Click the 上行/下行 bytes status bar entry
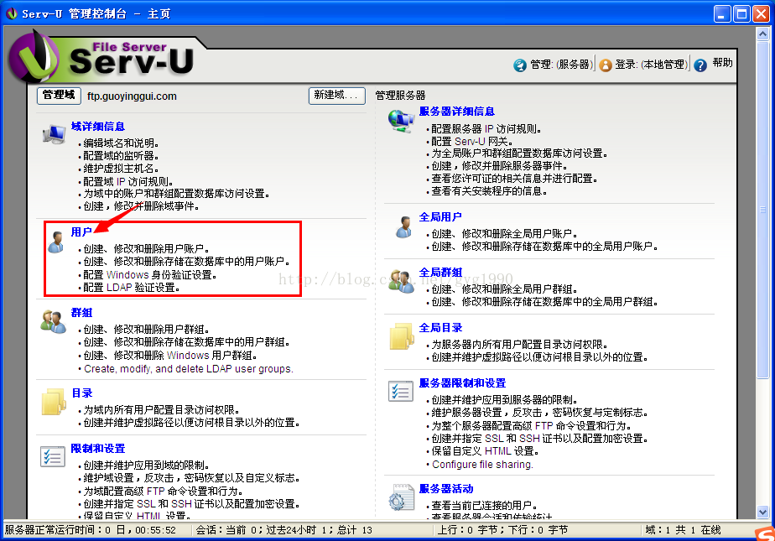Screen dimensions: 775x541 pos(502,530)
